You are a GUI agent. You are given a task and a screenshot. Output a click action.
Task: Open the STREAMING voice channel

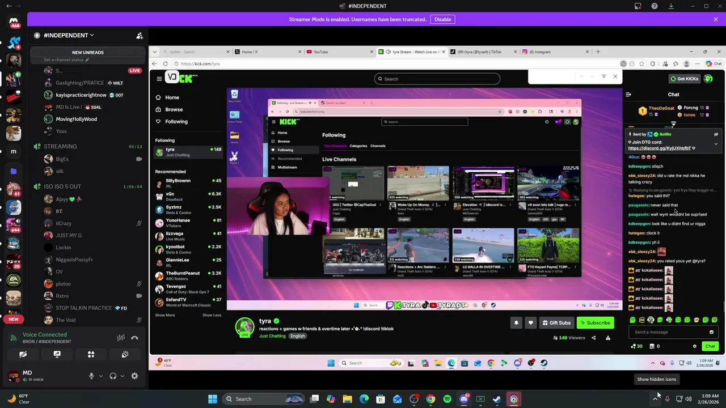tap(60, 146)
